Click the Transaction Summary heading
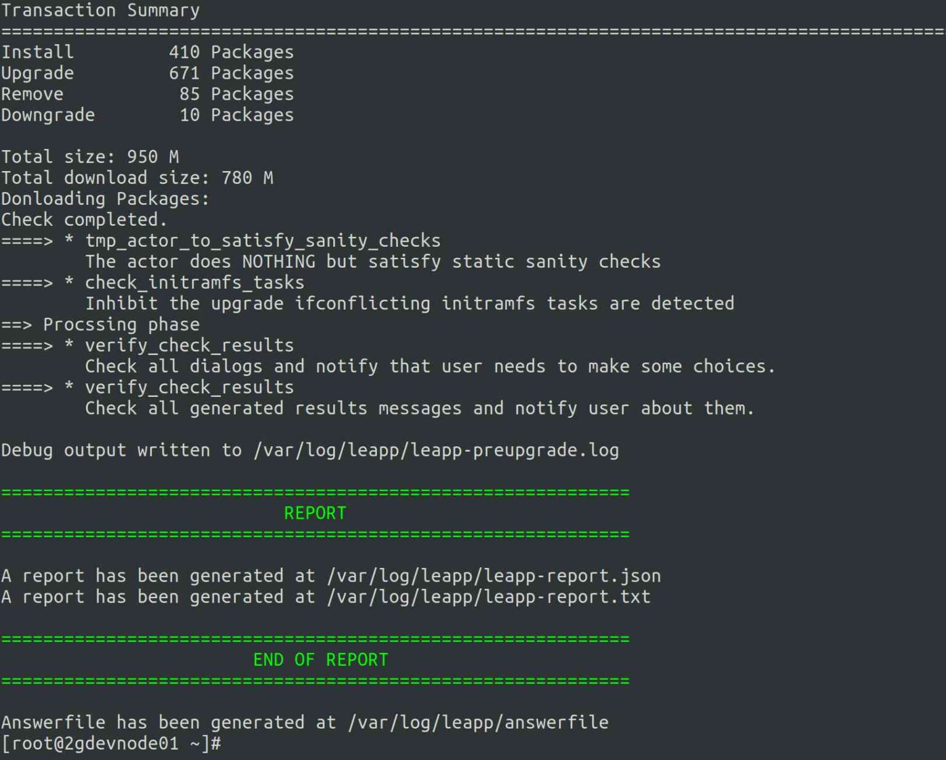 pos(100,10)
